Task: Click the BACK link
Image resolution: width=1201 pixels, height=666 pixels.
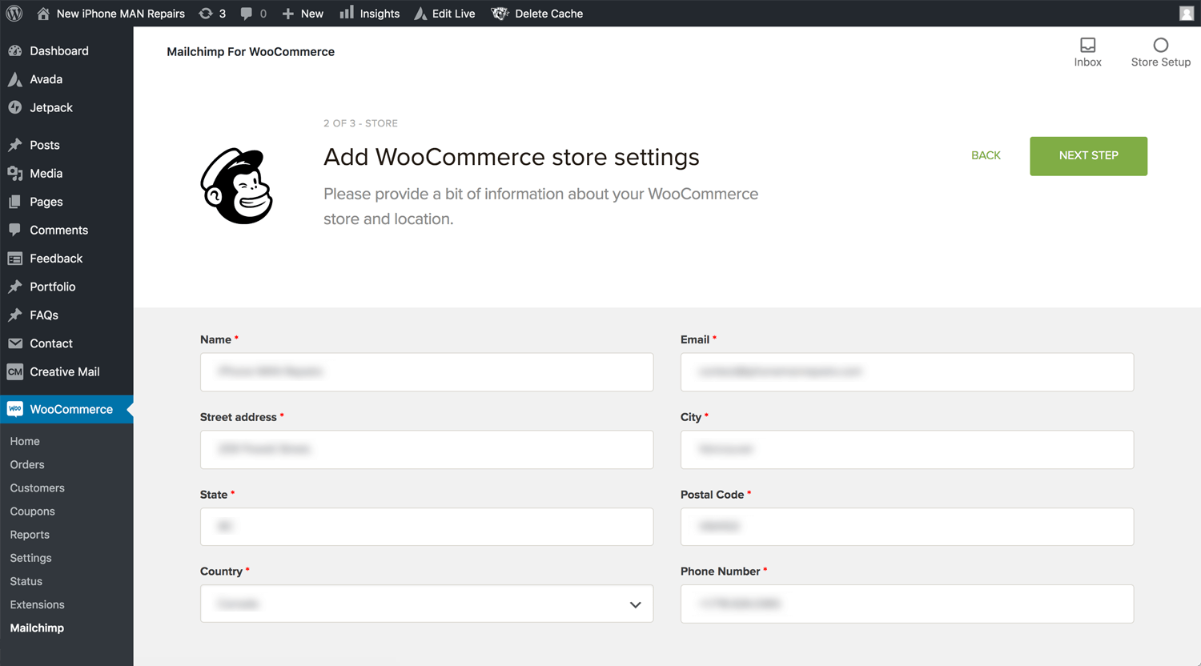Action: [986, 155]
